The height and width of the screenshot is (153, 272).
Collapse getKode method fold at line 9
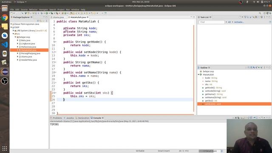(56, 42)
